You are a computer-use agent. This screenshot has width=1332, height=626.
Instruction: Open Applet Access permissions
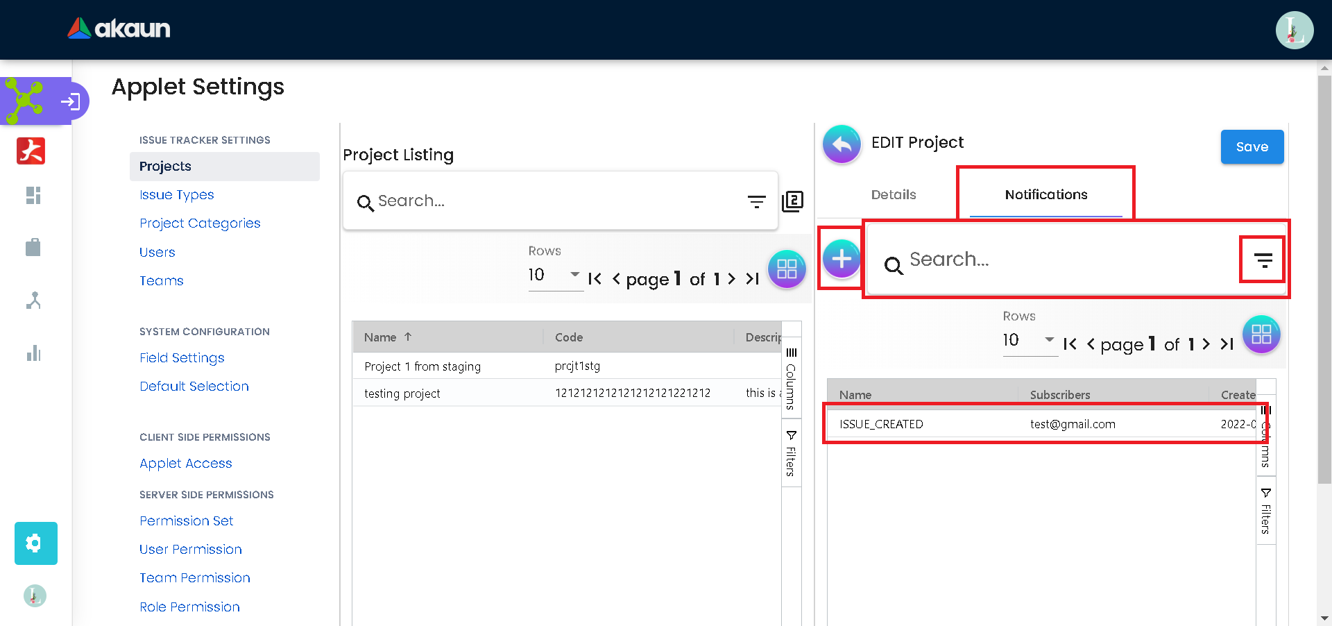point(186,464)
